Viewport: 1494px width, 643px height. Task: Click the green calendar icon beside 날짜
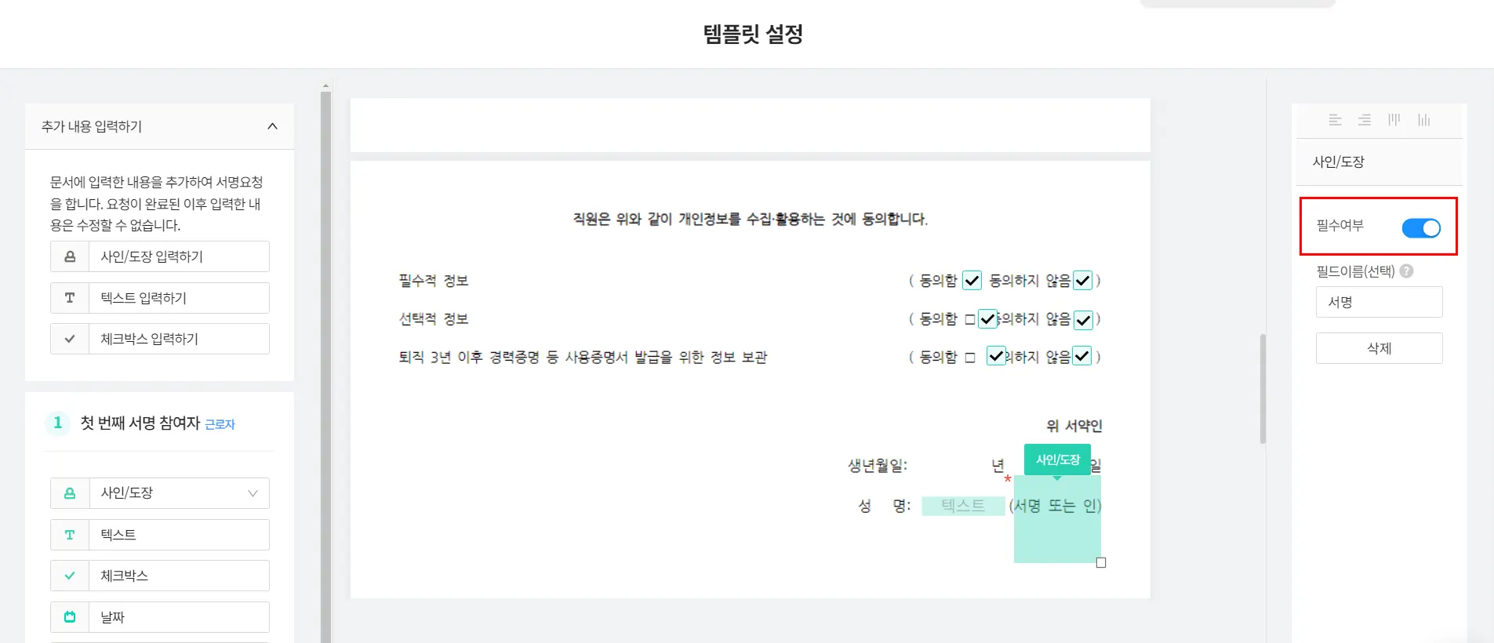coord(70,617)
